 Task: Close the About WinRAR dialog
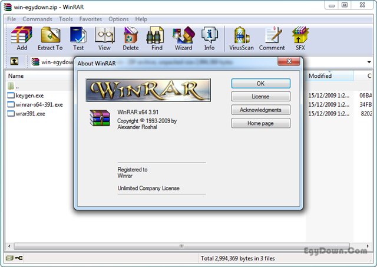click(x=289, y=61)
